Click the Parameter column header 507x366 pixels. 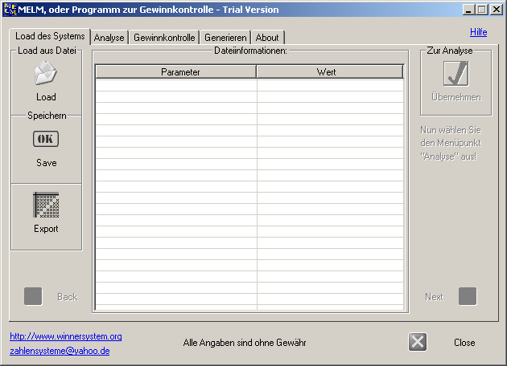[x=176, y=71]
